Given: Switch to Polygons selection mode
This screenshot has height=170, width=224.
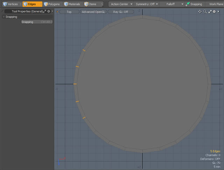Looking at the screenshot, I should point(53,4).
